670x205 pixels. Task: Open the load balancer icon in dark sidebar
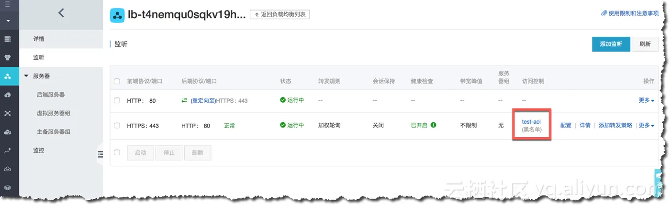[7, 76]
